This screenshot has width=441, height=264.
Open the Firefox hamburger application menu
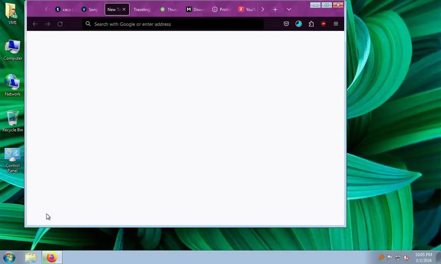(x=336, y=24)
